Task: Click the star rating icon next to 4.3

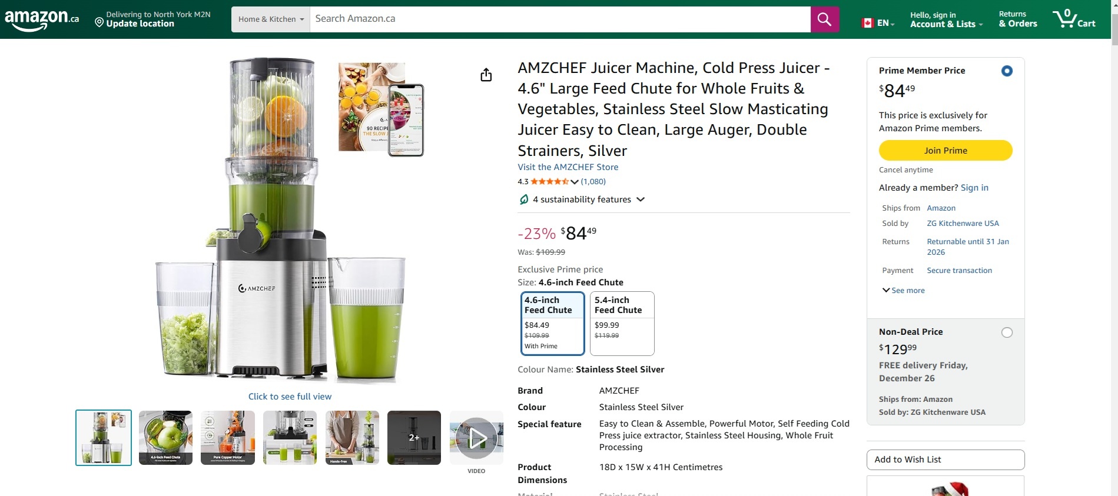Action: point(549,181)
